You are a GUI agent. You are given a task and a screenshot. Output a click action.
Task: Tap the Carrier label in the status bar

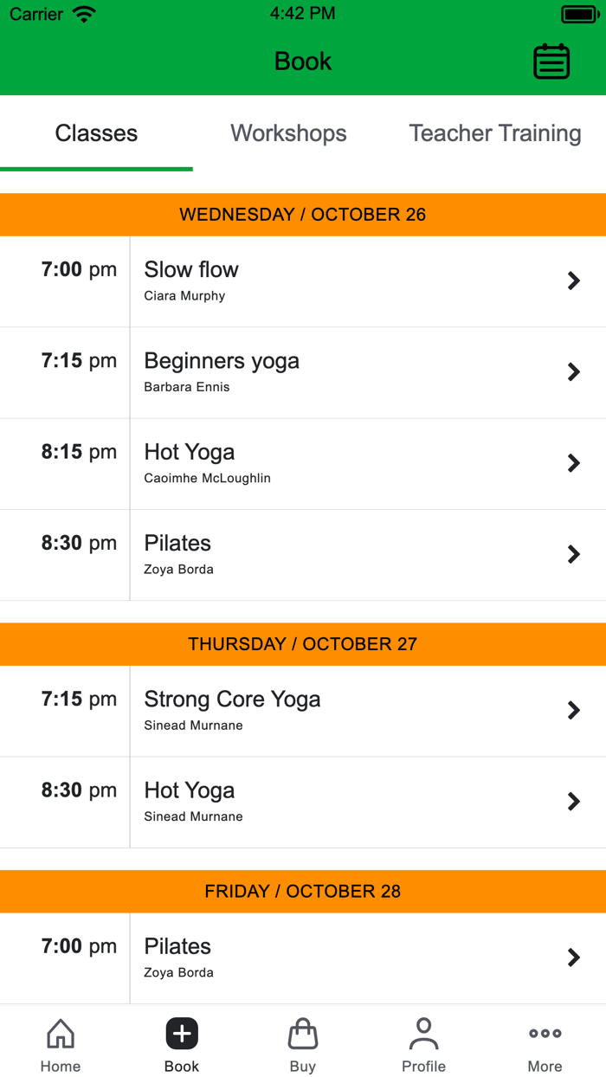[x=34, y=13]
